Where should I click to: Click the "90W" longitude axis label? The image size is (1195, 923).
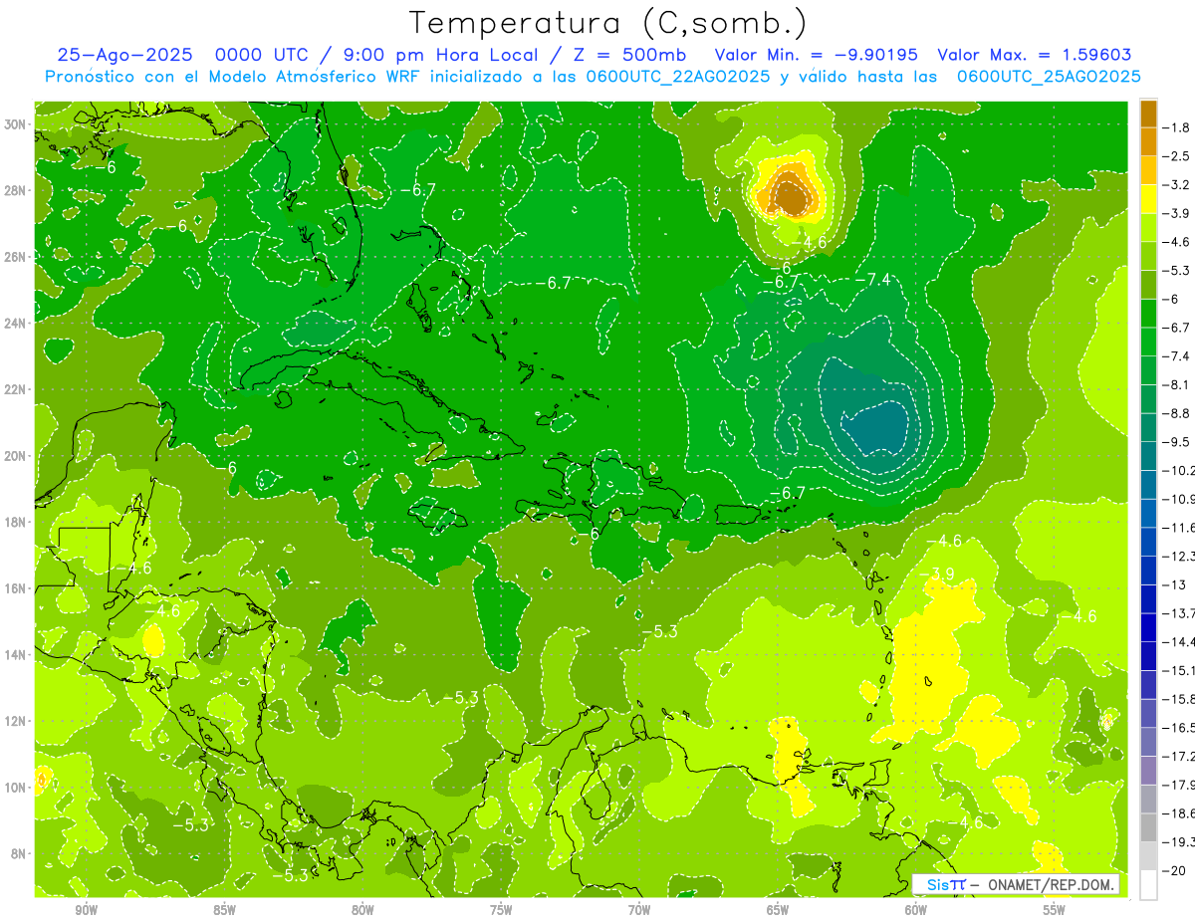pos(86,910)
